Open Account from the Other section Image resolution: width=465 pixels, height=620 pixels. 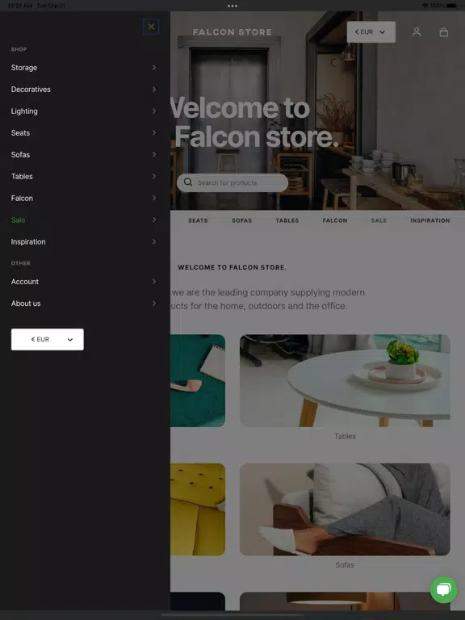25,282
